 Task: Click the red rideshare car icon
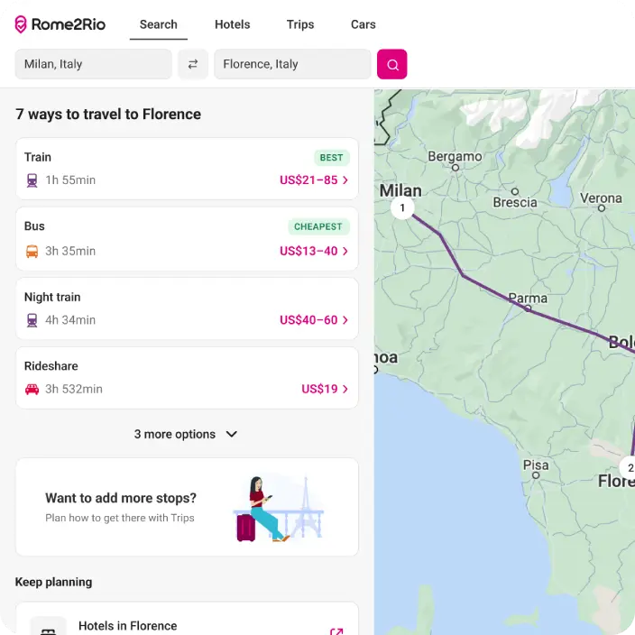click(32, 389)
